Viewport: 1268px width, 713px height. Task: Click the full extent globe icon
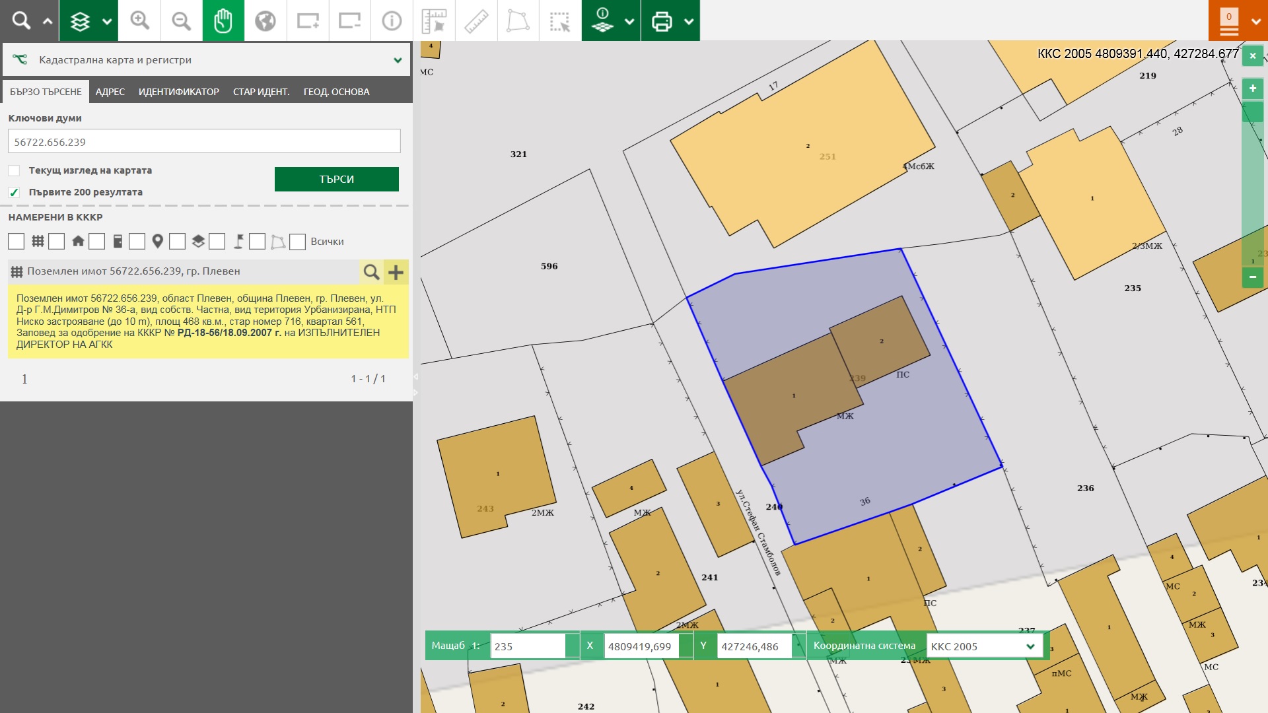265,20
